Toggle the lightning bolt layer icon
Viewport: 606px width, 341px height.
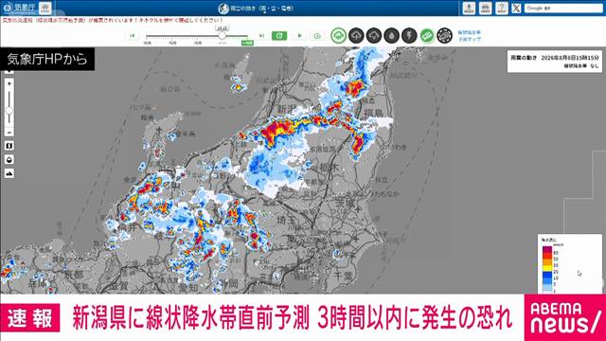pos(409,36)
